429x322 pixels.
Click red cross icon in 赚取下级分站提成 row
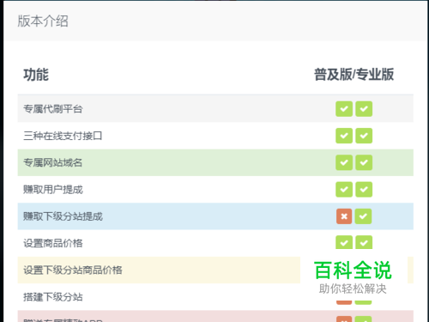[344, 216]
